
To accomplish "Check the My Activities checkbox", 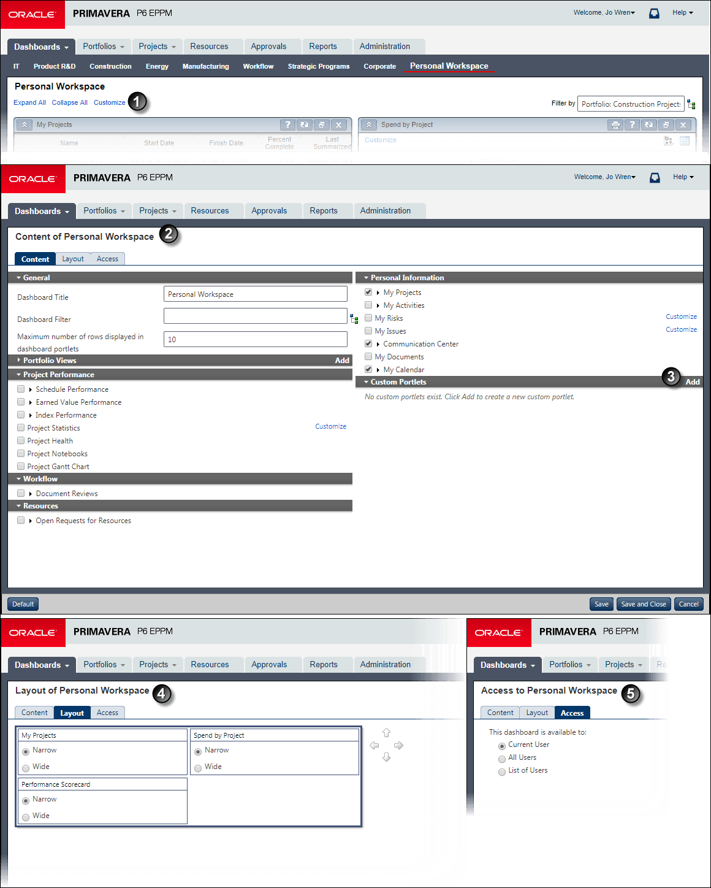I will (368, 305).
